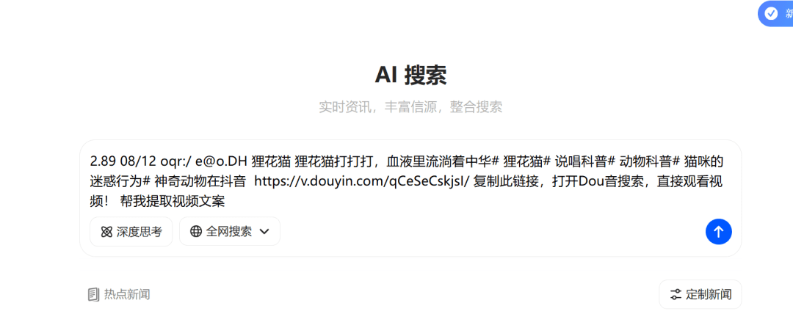Expand the 全网搜索 chevron arrow
793x314 pixels.
(x=264, y=232)
